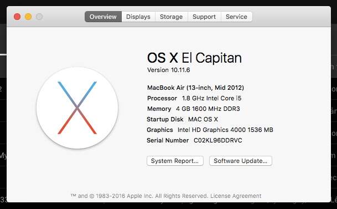337x209 pixels.
Task: Open the License Agreement link
Action: [236, 196]
